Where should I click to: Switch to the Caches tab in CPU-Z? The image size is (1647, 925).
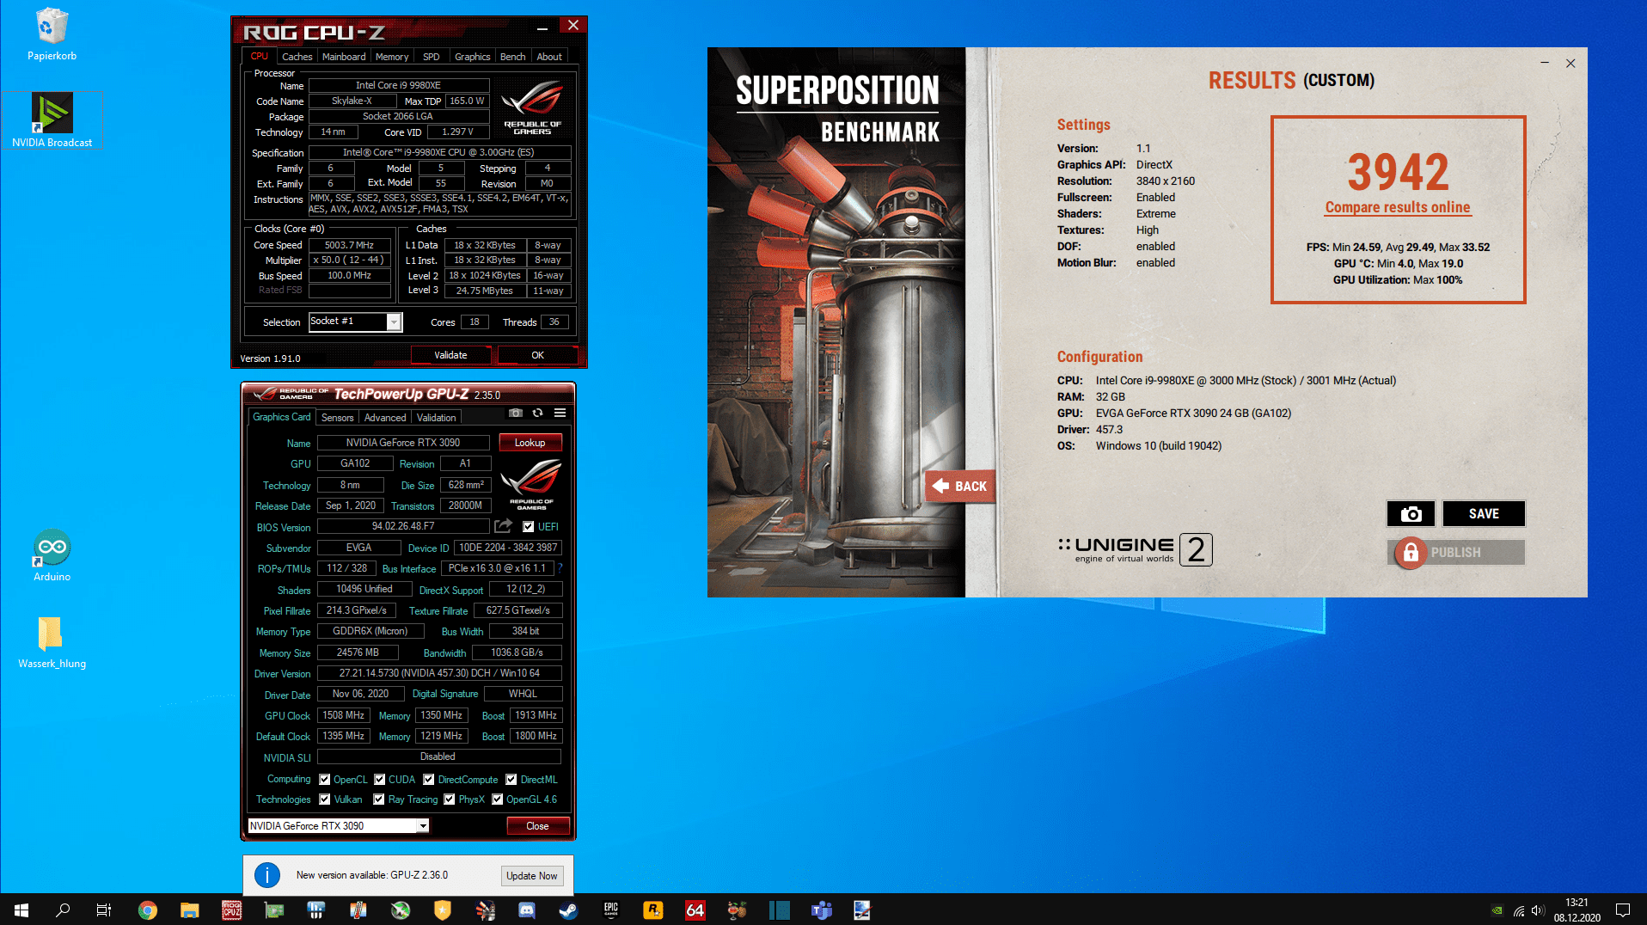(297, 57)
